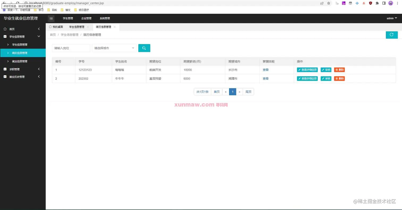Select the 简历信息管理 tab
This screenshot has width=402, height=210.
[x=103, y=27]
